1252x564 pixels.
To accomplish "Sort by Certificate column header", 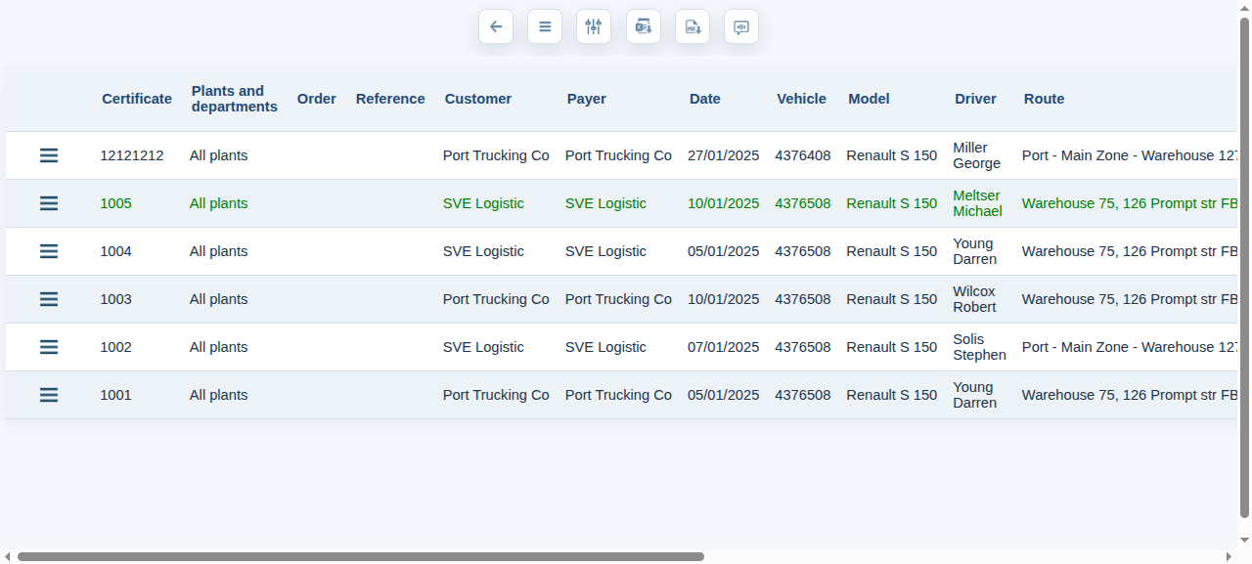I will click(137, 99).
